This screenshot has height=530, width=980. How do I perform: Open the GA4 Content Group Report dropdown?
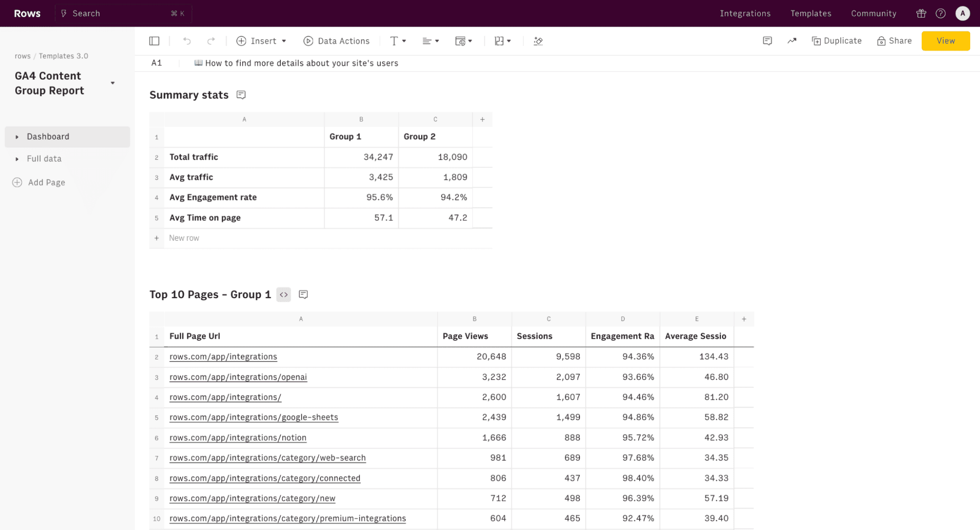pyautogui.click(x=113, y=83)
